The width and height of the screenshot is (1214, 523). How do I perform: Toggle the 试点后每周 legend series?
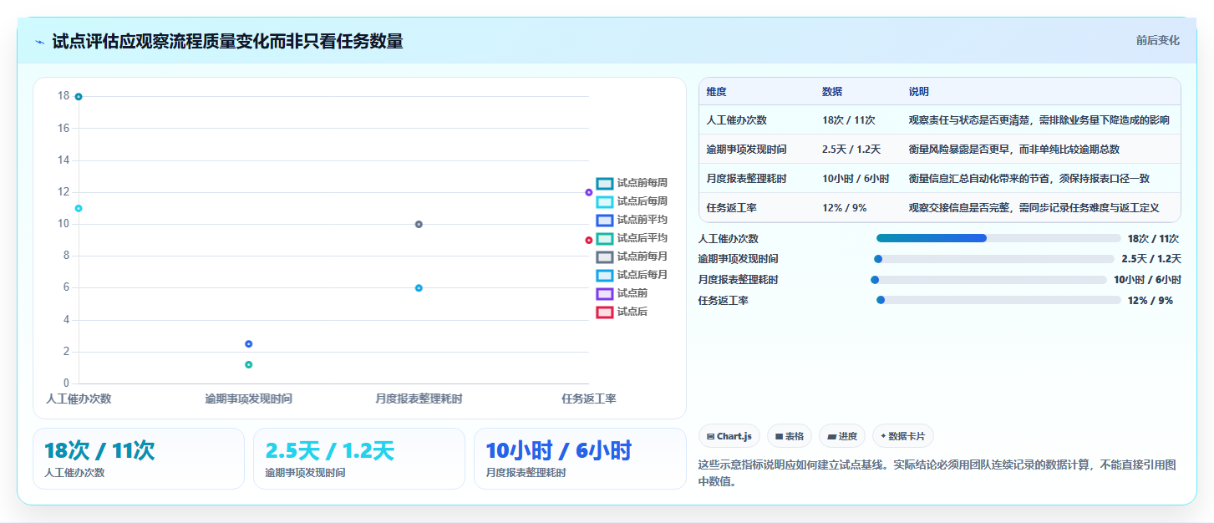point(632,201)
